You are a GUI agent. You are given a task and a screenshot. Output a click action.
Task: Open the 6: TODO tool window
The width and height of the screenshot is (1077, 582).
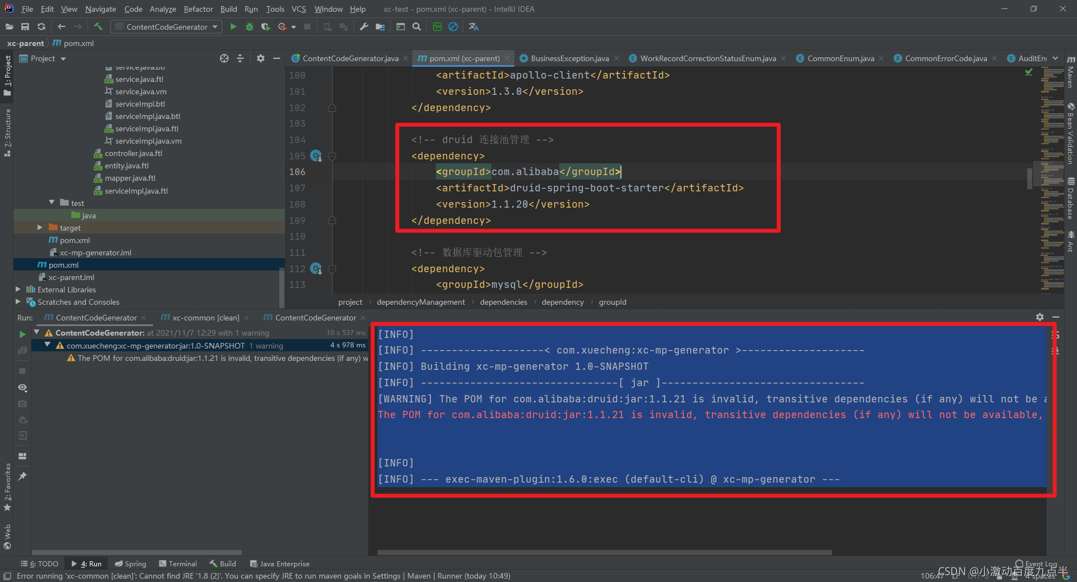tap(39, 563)
